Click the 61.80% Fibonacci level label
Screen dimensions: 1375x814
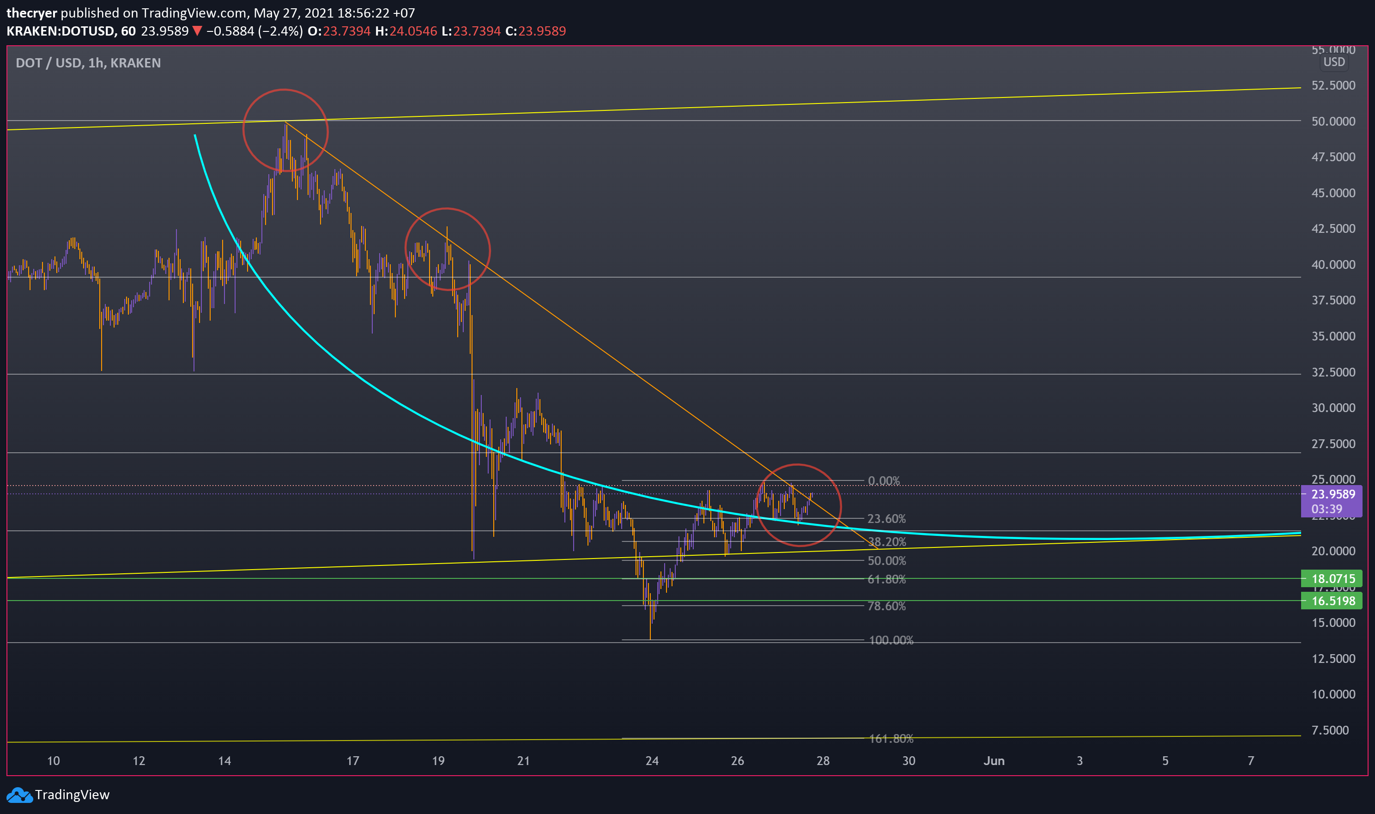pyautogui.click(x=886, y=579)
